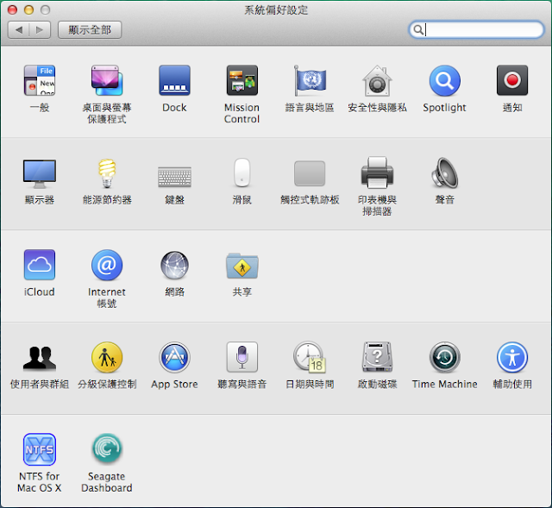Viewport: 552px width, 508px height.
Task: Minimize the window with the yellow button
Action: (28, 9)
